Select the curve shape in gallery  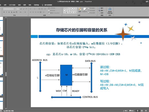coord(70,13)
